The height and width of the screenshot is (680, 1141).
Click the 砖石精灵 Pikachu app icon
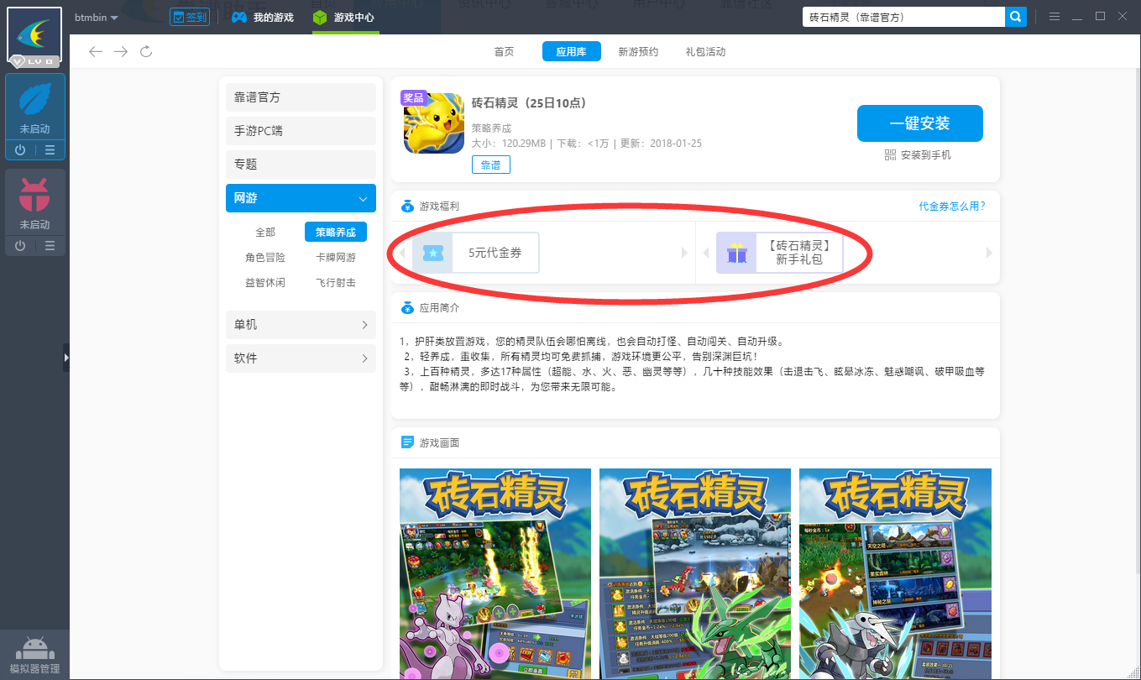[434, 123]
